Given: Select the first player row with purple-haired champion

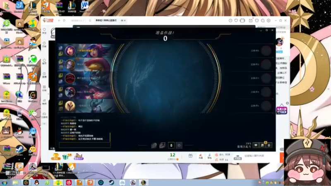Looking at the screenshot, I should 86,50.
